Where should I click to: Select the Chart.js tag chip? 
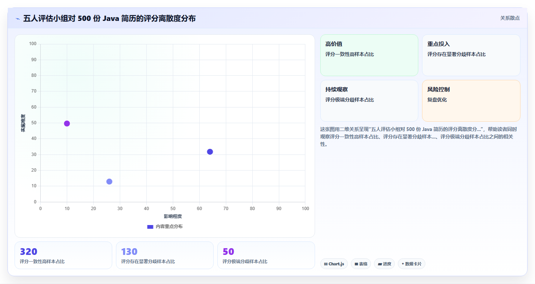[x=334, y=264]
